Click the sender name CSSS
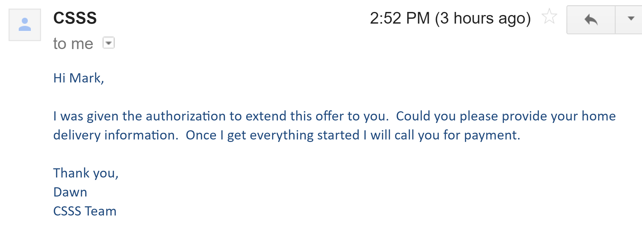This screenshot has height=229, width=642. (75, 18)
